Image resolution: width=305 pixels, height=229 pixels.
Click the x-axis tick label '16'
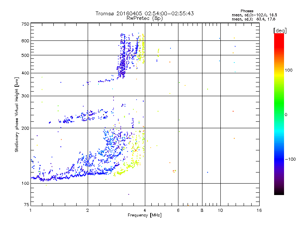(259, 210)
